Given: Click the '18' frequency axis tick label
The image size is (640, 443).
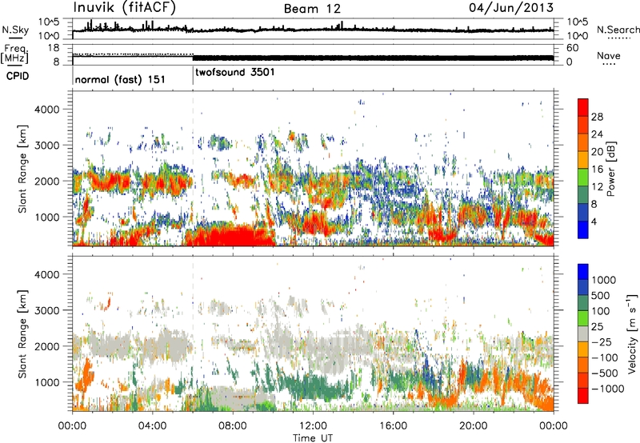Looking at the screenshot, I should (x=53, y=48).
